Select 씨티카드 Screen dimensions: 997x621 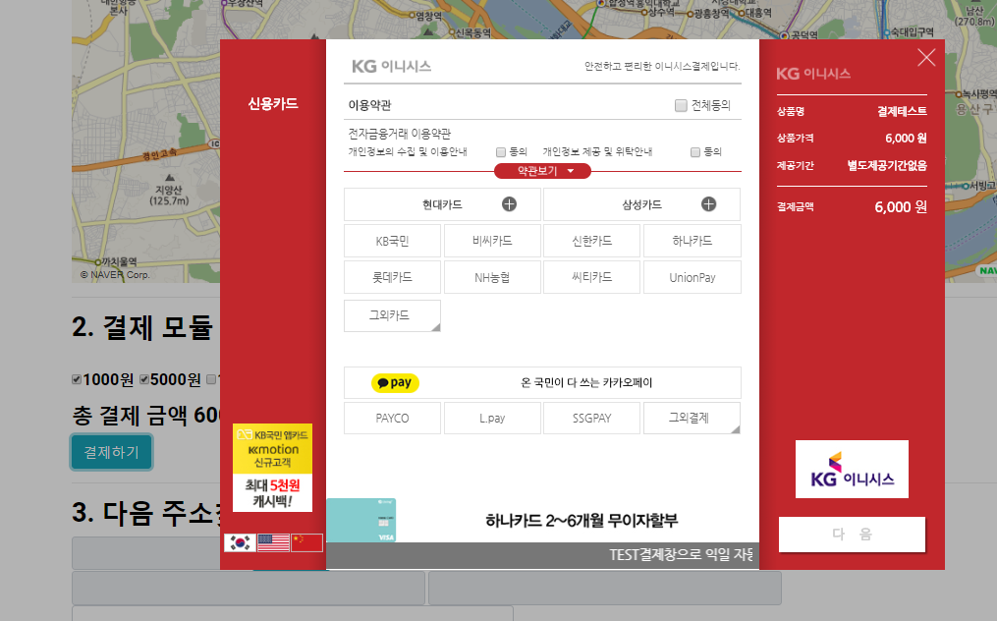click(x=592, y=277)
